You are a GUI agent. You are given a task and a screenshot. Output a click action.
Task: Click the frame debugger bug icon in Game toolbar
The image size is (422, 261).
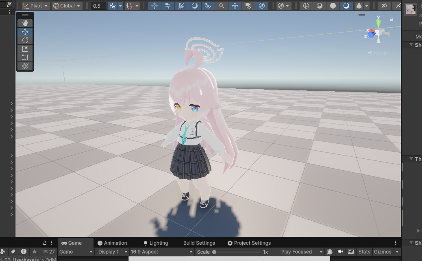coord(330,252)
